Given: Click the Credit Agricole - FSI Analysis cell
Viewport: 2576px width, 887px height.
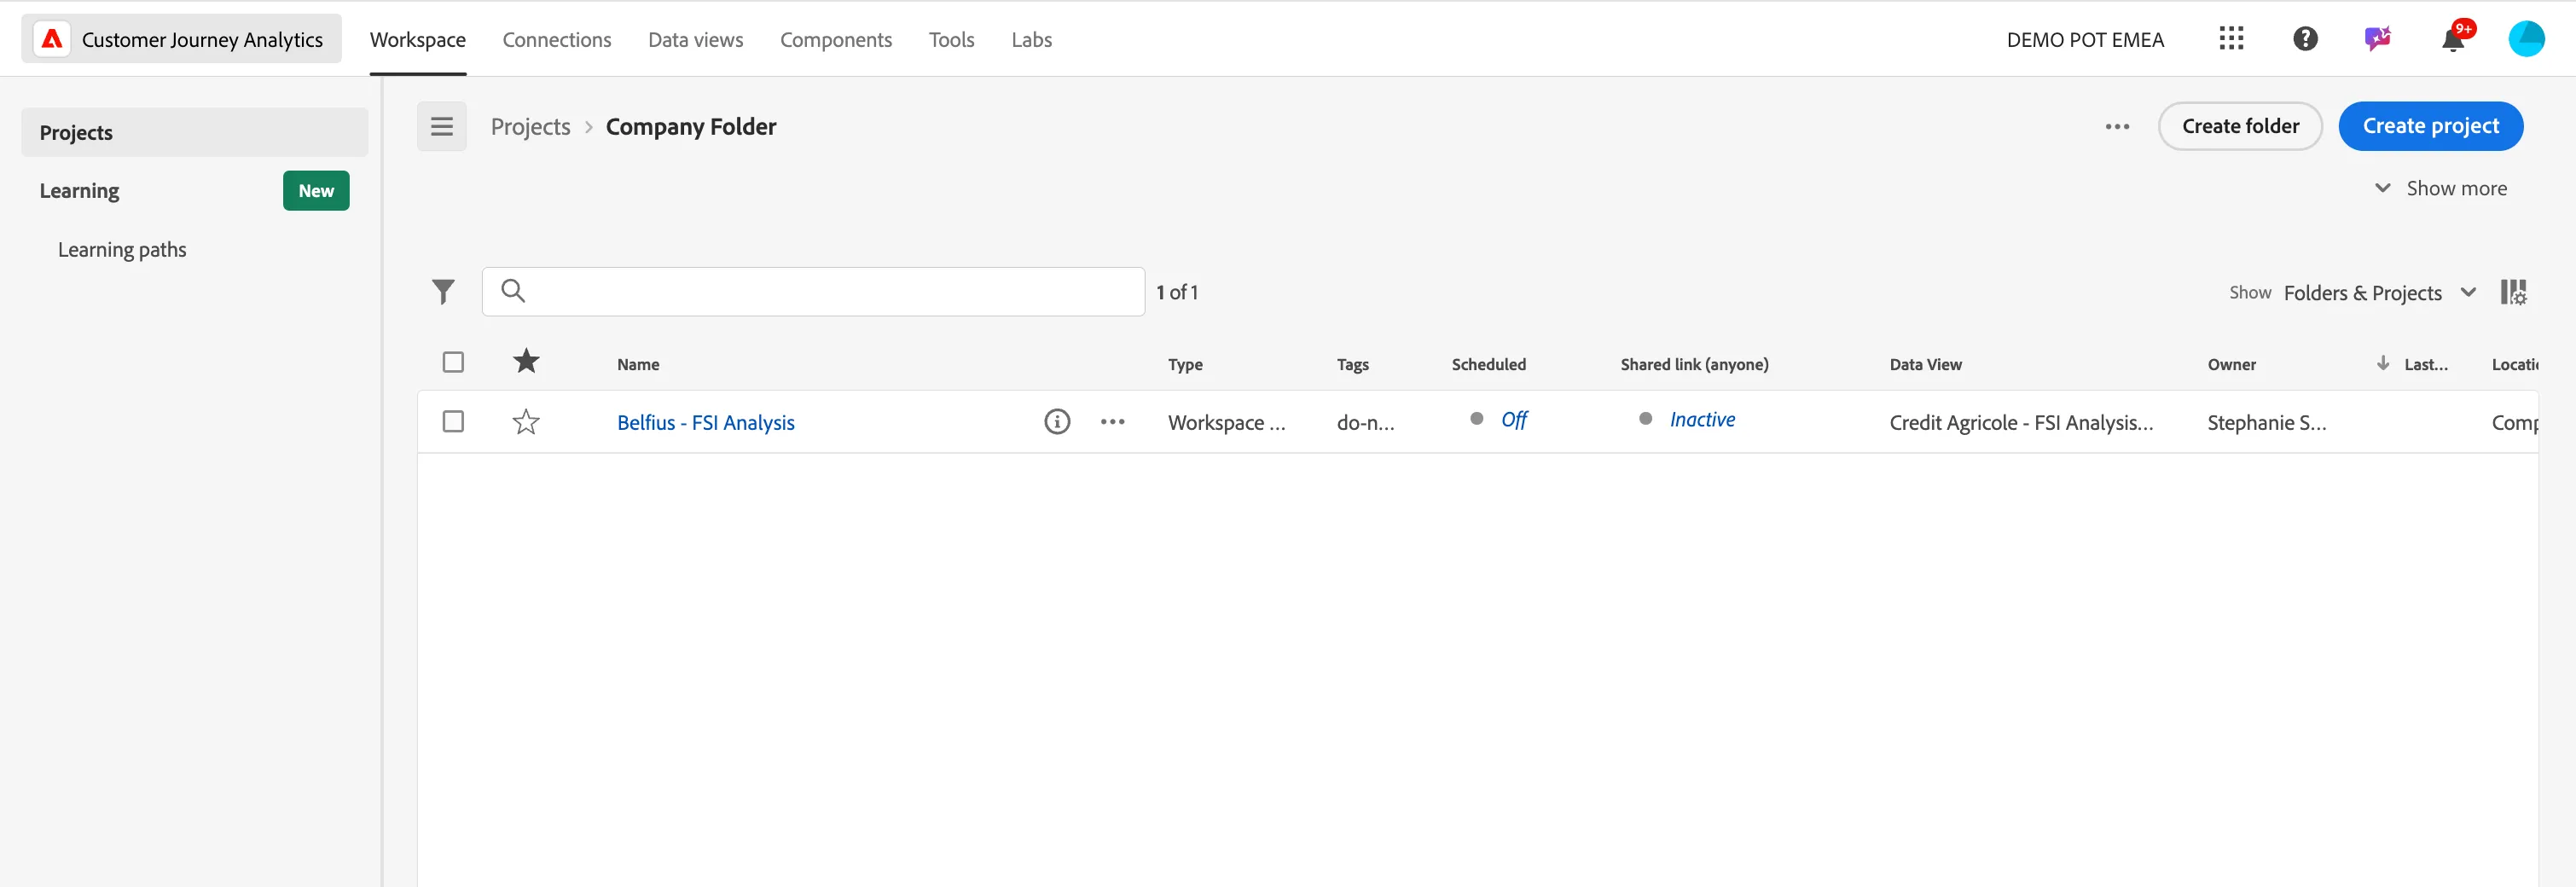Looking at the screenshot, I should (2021, 422).
